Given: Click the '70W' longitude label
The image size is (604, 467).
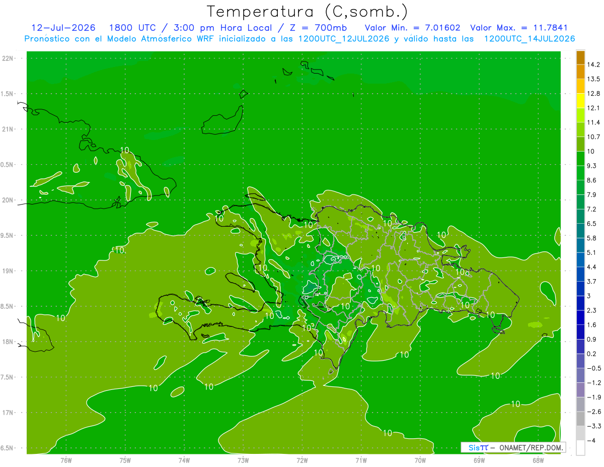Looking at the screenshot, I should coord(420,460).
